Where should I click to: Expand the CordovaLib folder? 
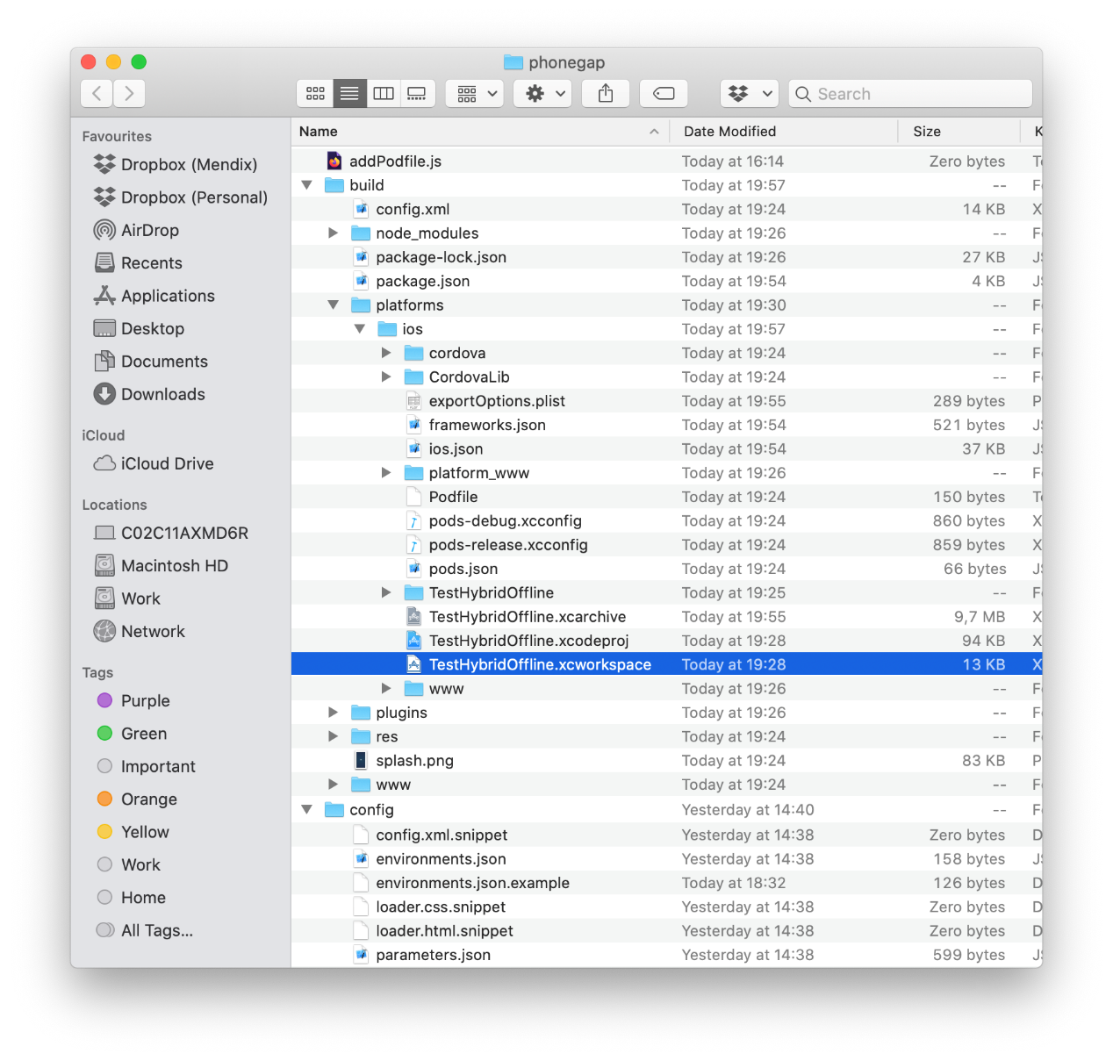(386, 377)
